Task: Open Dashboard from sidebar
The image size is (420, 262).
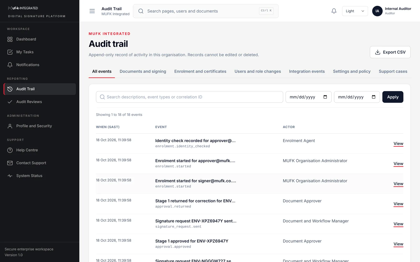Action: (40, 39)
